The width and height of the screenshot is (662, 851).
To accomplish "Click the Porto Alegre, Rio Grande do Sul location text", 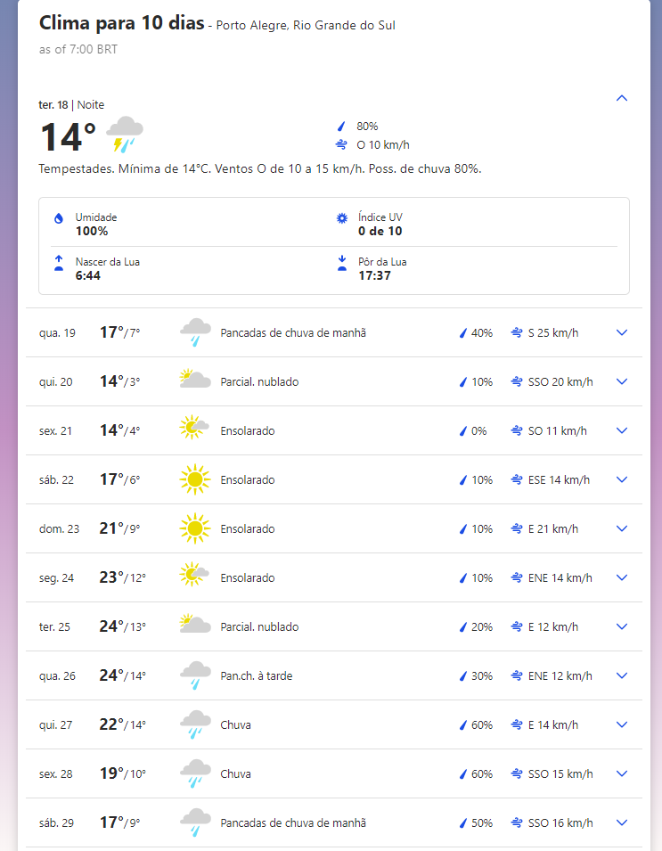I will pyautogui.click(x=306, y=26).
